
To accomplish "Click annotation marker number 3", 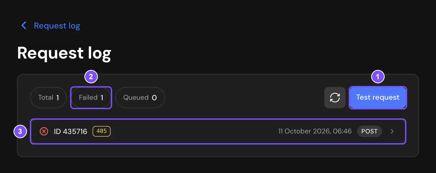I will point(20,131).
